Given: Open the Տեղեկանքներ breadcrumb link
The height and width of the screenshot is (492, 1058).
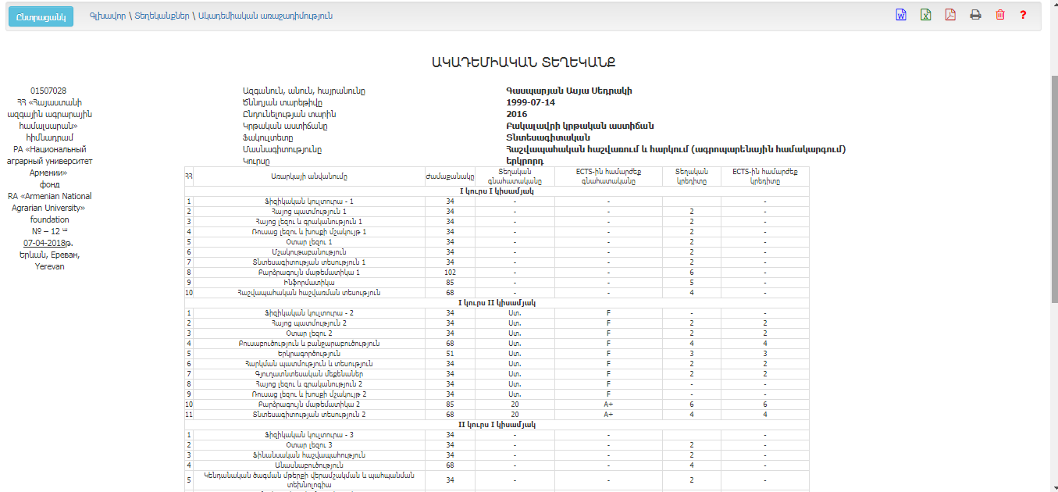Looking at the screenshot, I should tap(162, 16).
